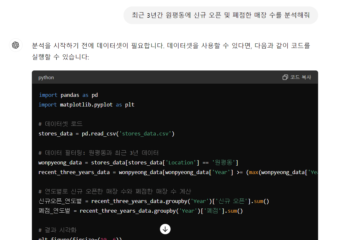Click the scroll-to-bottom arrow button
Screen dimensions: 340x240
[x=165, y=229]
